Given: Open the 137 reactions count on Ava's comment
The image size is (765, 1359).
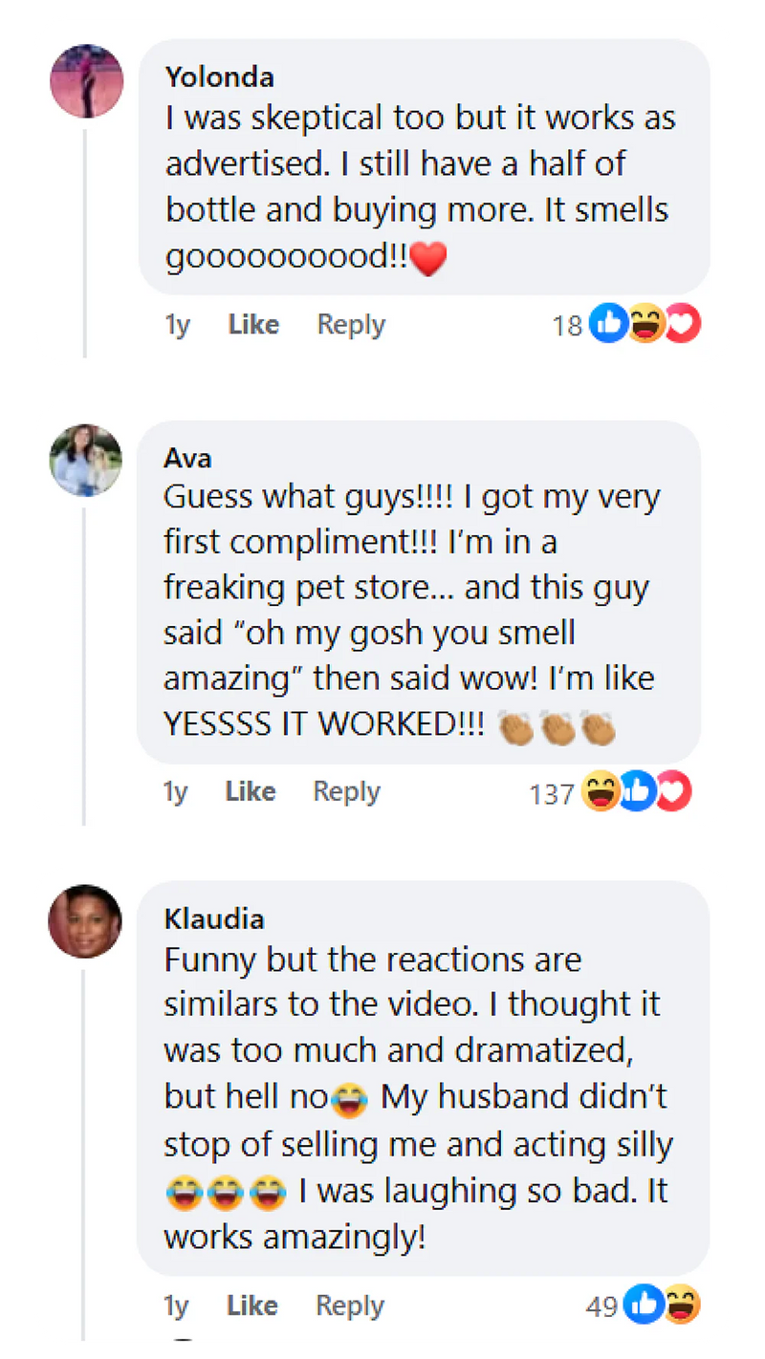Looking at the screenshot, I should (x=552, y=793).
